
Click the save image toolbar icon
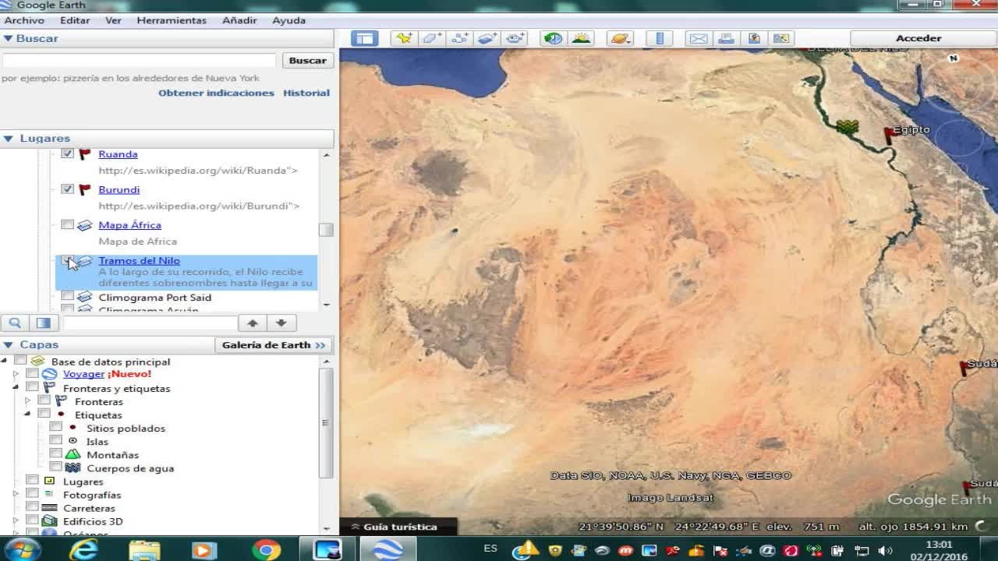click(x=754, y=38)
